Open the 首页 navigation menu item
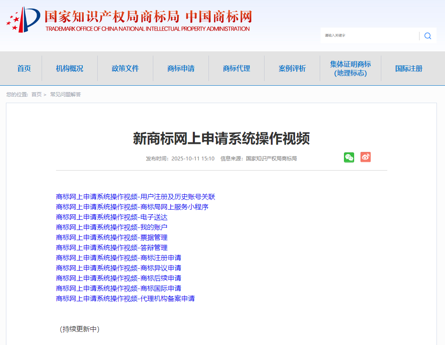Image resolution: width=445 pixels, height=345 pixels. pos(24,68)
